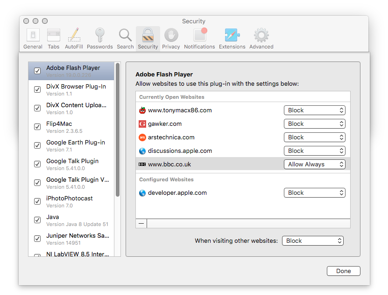Open the Advanced gear icon

point(261,35)
